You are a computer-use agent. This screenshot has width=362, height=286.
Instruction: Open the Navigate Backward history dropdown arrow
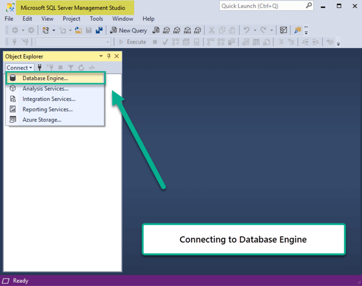tap(23, 30)
